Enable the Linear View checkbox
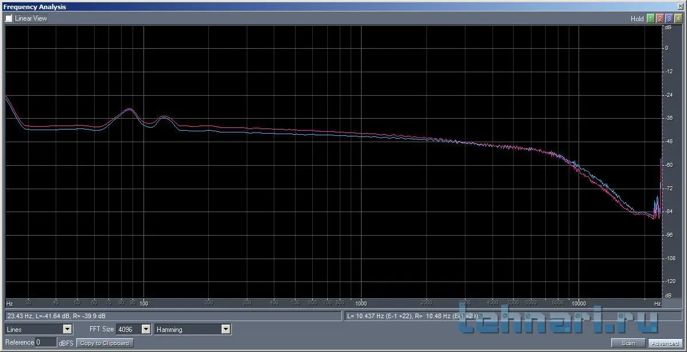Viewport: 687px width, 352px height. 9,18
